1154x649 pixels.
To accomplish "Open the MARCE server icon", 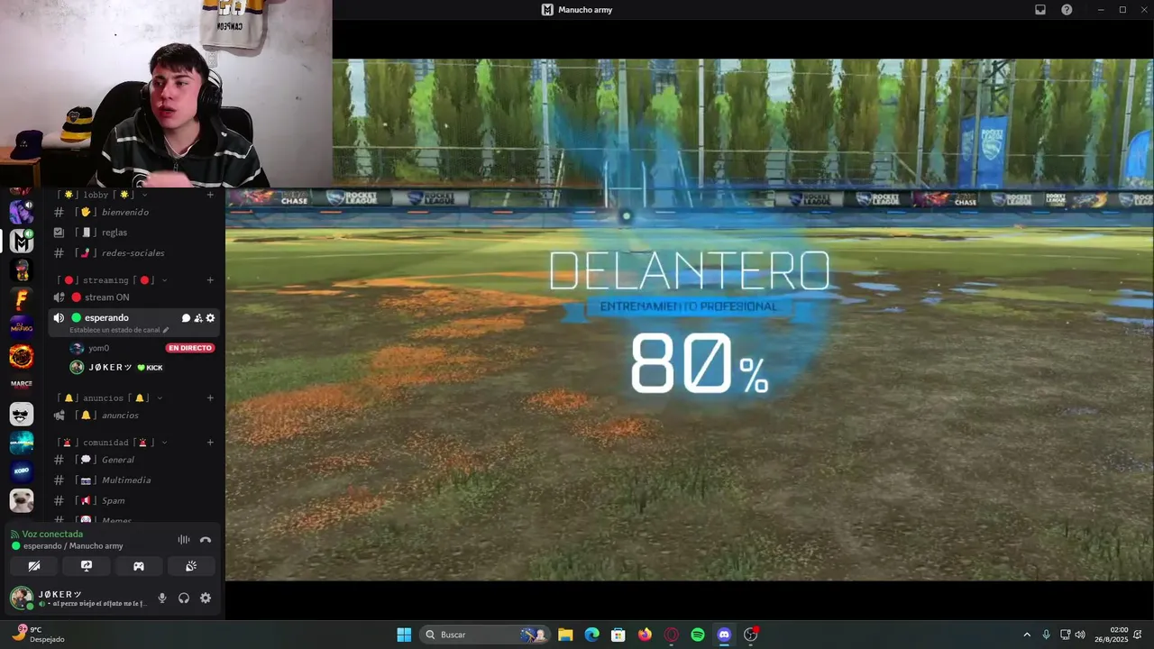I will click(22, 385).
